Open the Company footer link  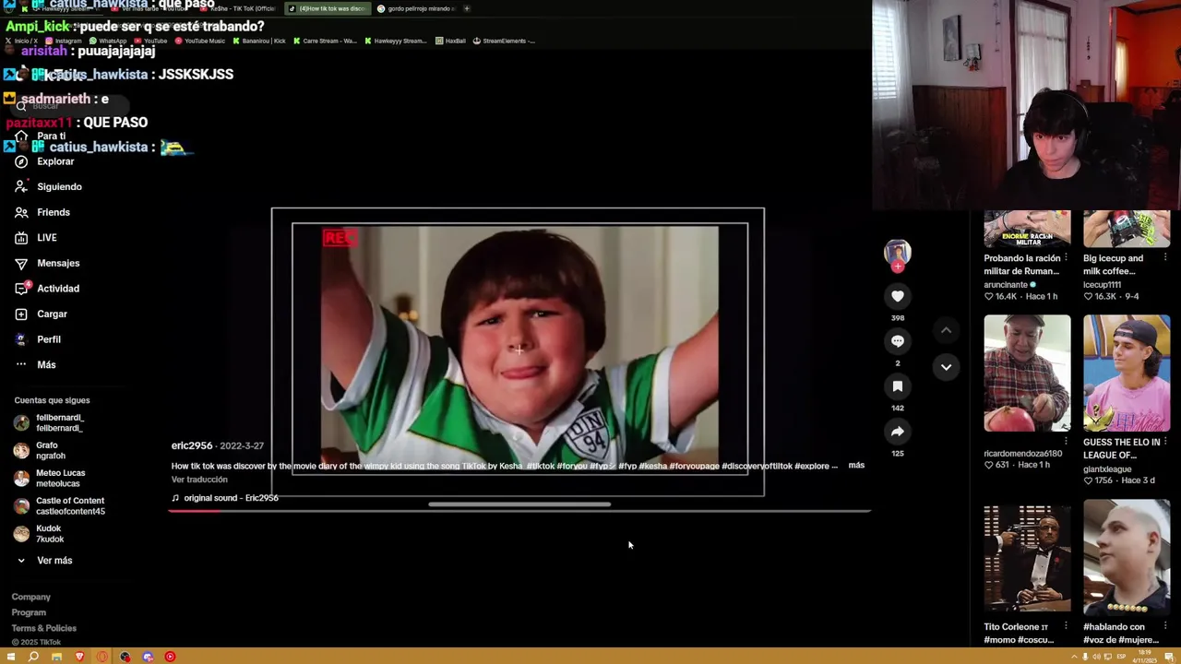(31, 598)
